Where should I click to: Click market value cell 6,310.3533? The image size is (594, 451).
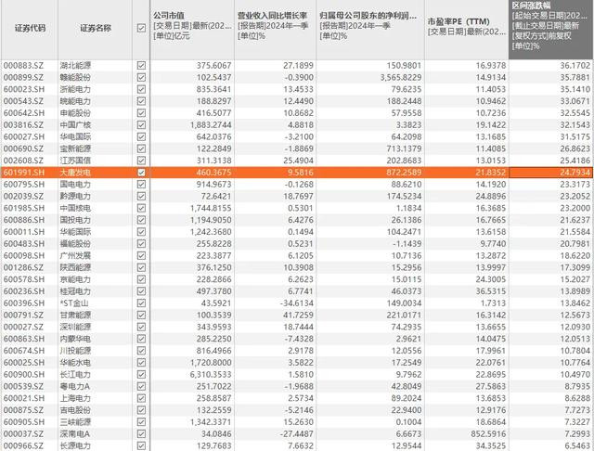tap(211, 375)
